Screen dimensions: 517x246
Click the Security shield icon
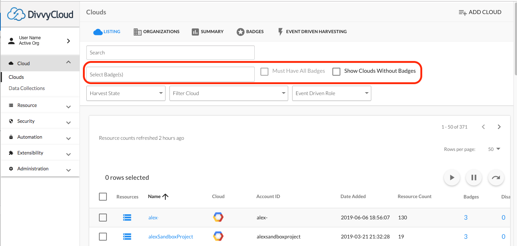click(x=11, y=121)
